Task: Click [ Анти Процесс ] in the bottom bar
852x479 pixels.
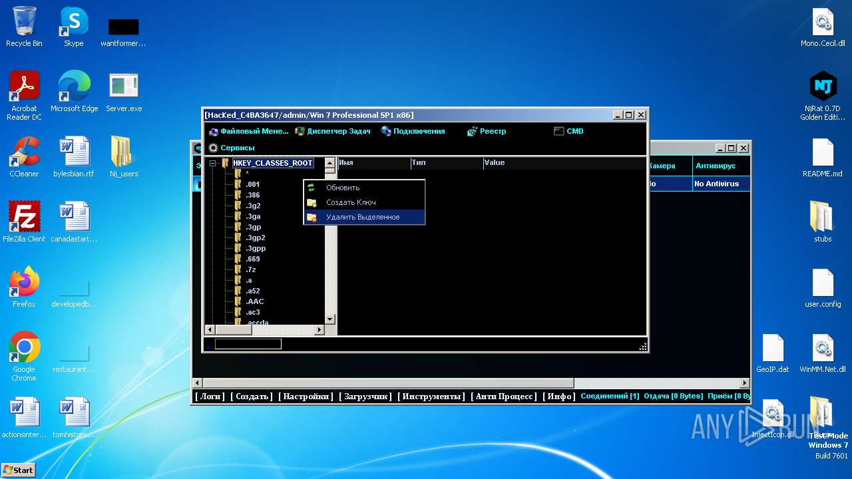Action: pos(504,397)
